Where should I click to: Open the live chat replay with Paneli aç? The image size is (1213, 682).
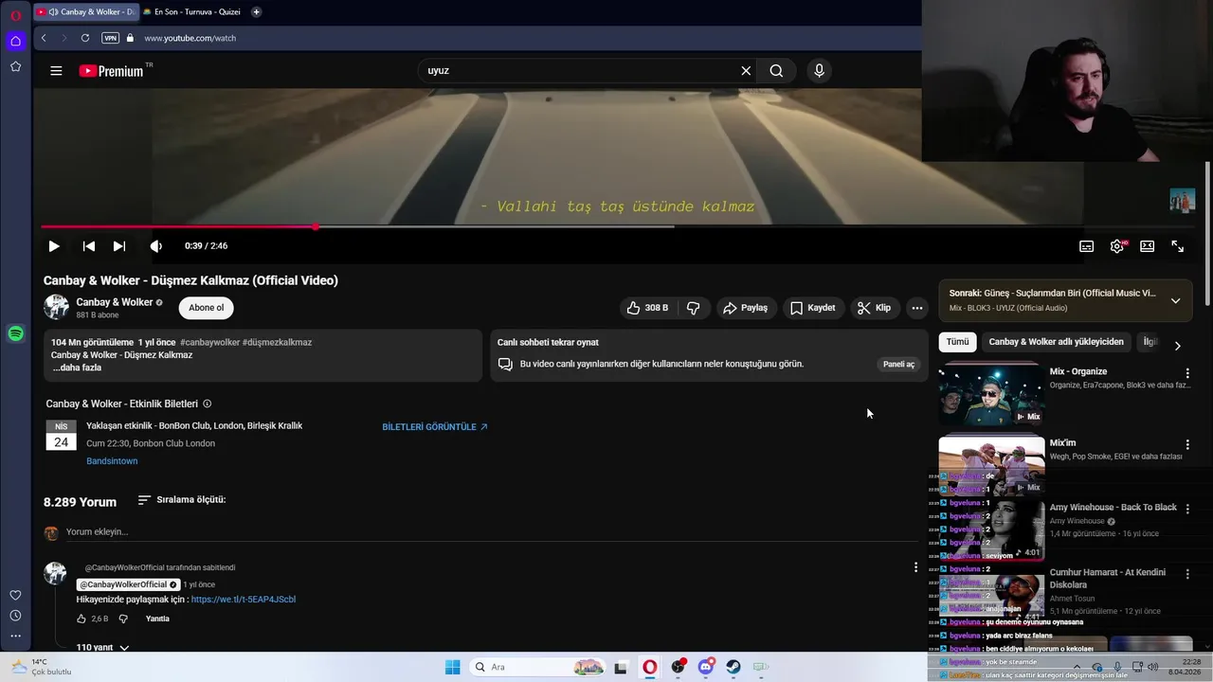(x=898, y=364)
